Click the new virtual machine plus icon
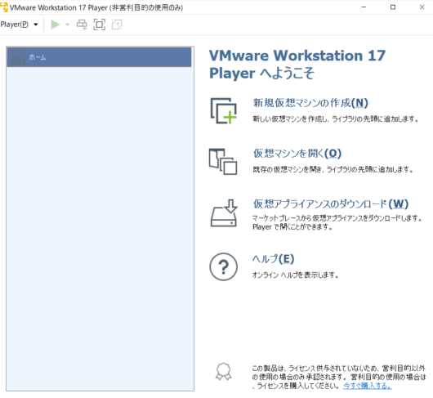This screenshot has height=398, width=433. 223,111
